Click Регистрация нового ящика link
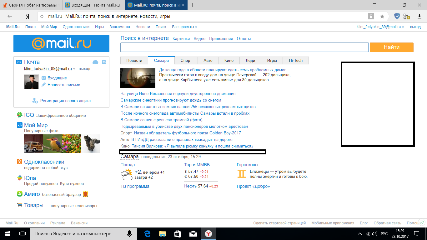427x240 pixels. click(65, 101)
